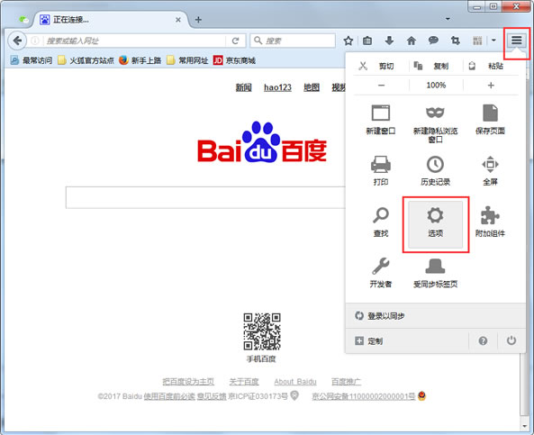Click the Baidu search input box
Viewport: 534px width, 435px height.
[205, 197]
